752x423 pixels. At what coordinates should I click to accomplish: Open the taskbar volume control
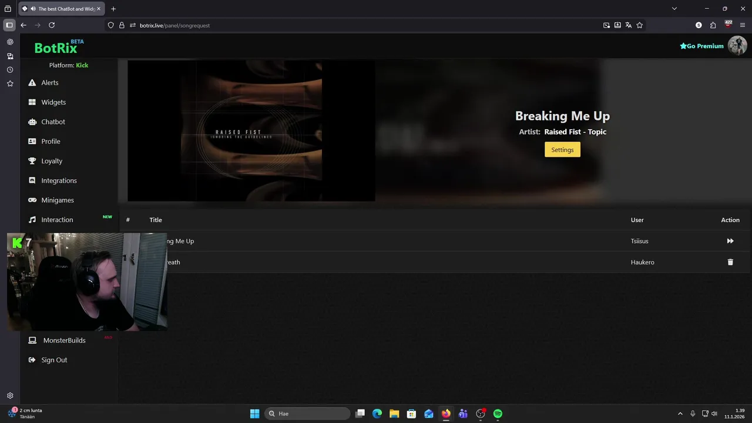coord(714,414)
